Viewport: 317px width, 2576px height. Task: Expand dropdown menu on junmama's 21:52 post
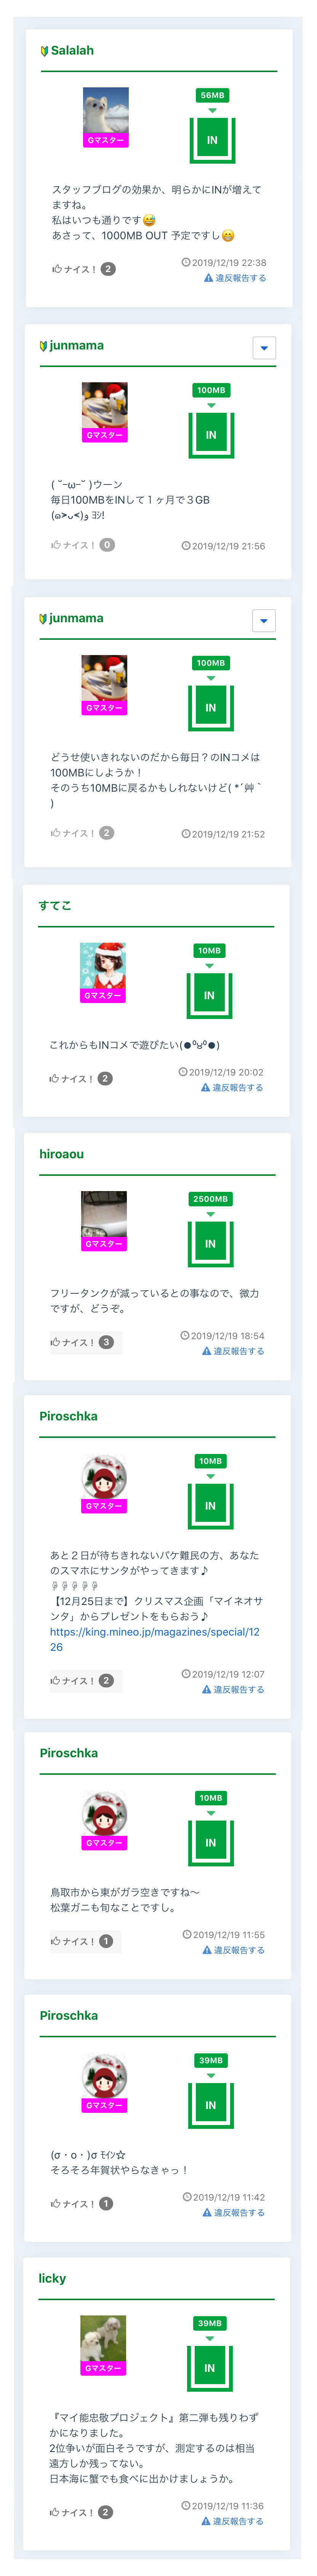coord(264,621)
